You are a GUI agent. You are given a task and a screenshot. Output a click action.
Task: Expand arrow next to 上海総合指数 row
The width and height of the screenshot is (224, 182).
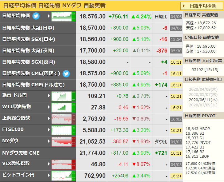click(49, 118)
